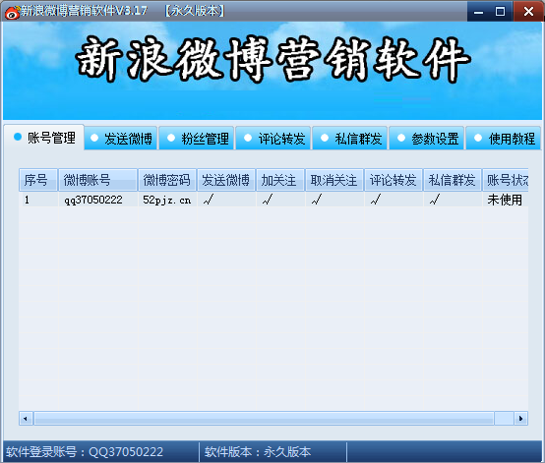Click the horizontal scrollbar thumb
The image size is (545, 463).
pos(264,419)
